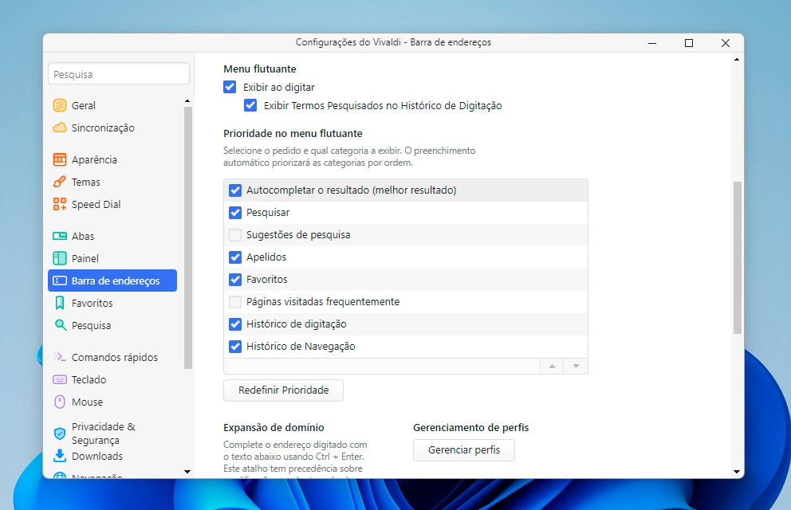
Task: Uncheck Exibir Termos Pesquisados no Histórico
Action: (x=250, y=105)
